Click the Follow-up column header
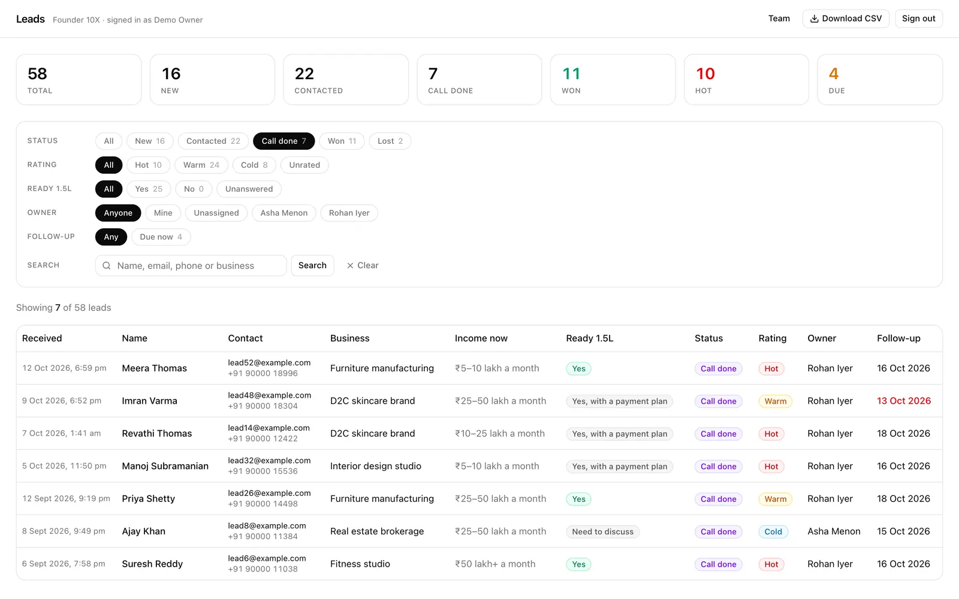The width and height of the screenshot is (959, 599). pos(898,338)
